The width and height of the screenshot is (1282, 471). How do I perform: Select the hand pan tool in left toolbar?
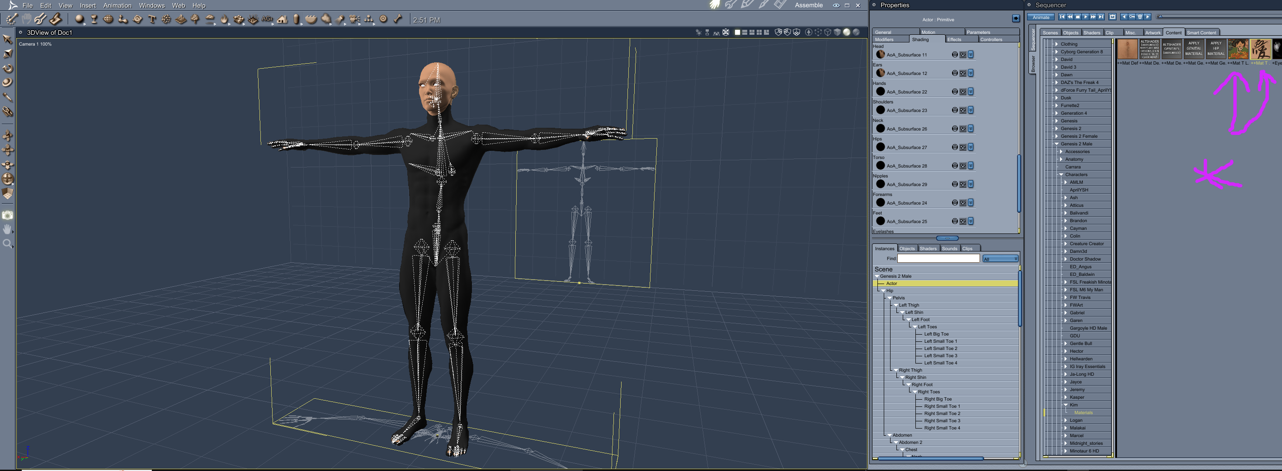point(8,229)
